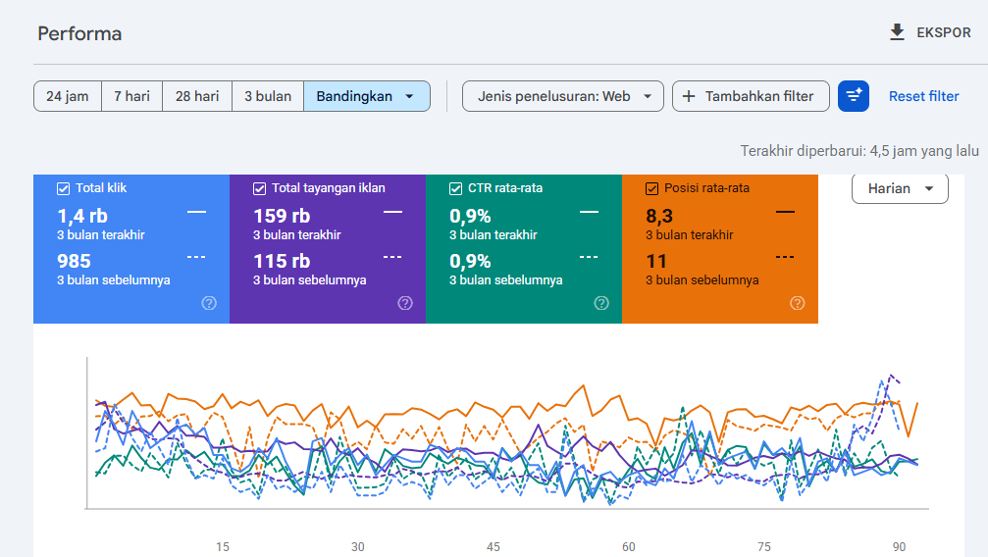988x557 pixels.
Task: Select the 3 bulan range tab
Action: [268, 96]
